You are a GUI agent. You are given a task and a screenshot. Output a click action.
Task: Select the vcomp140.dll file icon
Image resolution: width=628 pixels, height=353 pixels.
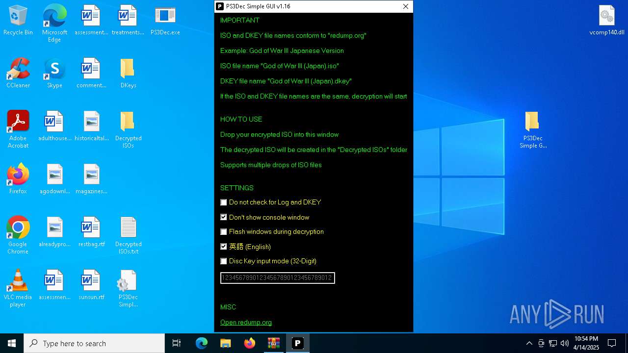[x=607, y=21]
